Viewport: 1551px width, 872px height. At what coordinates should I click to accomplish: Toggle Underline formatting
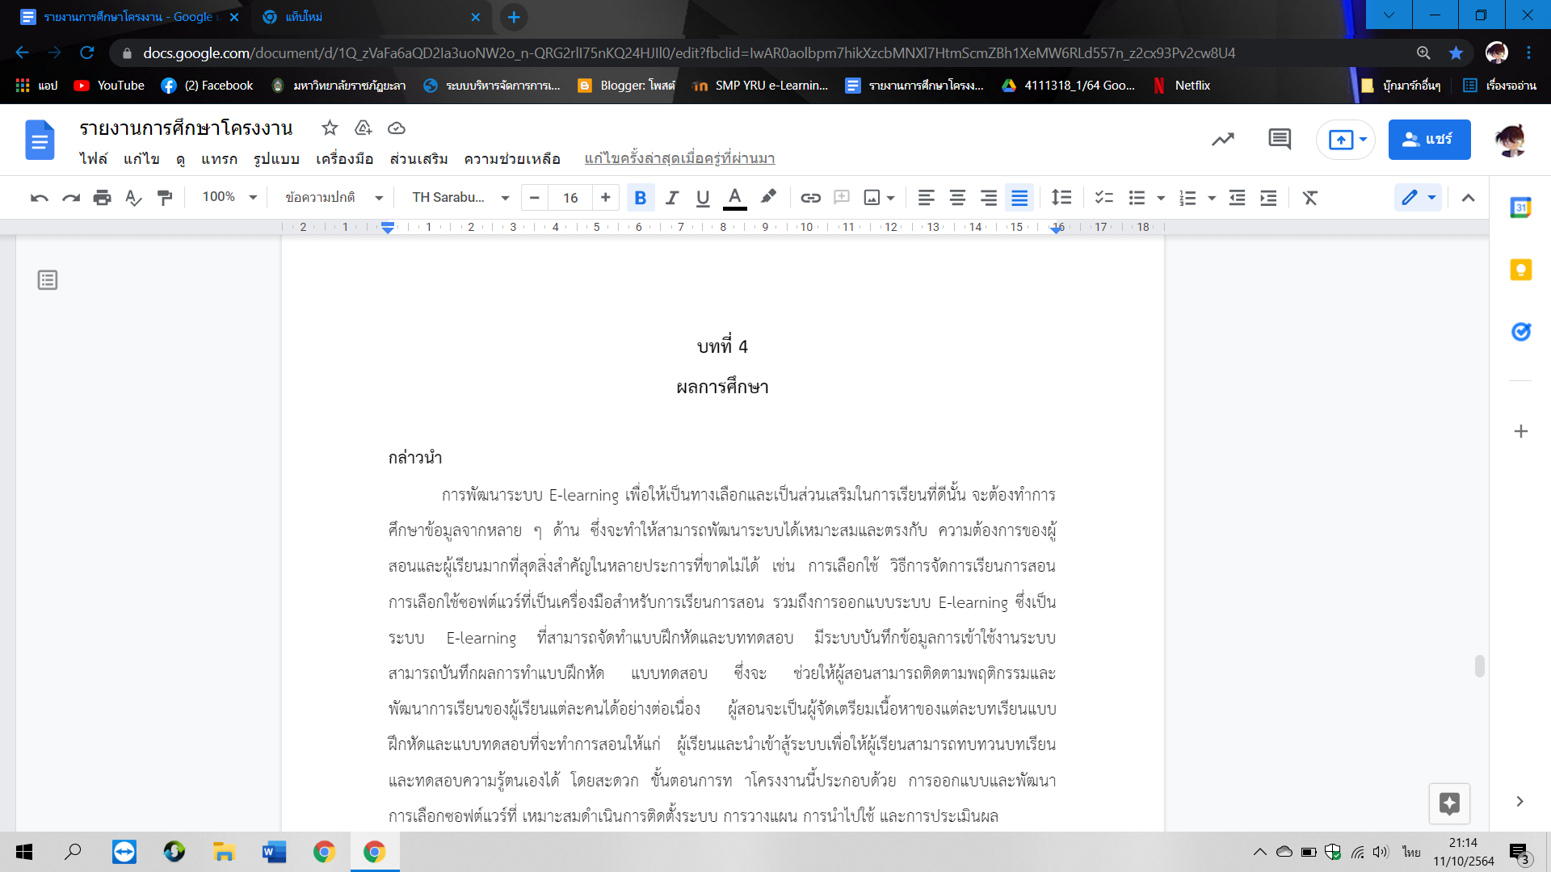point(703,198)
